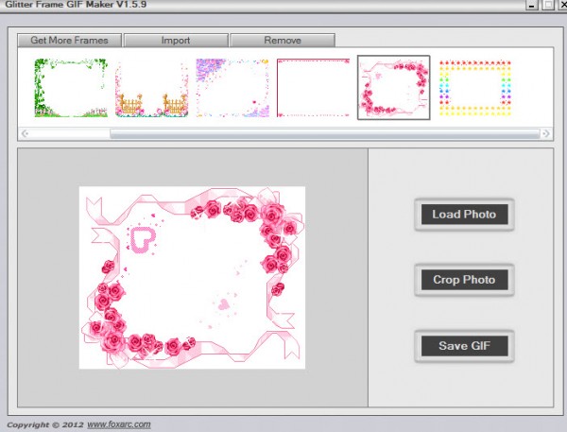Click the frame list left scroll arrow
This screenshot has height=432, width=567.
[x=25, y=133]
